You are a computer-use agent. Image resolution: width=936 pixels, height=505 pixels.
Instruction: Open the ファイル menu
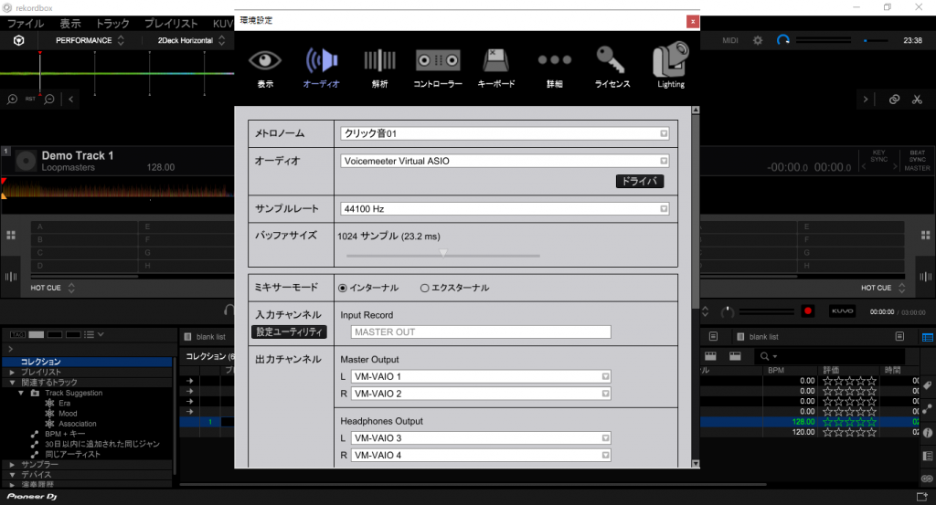(x=26, y=24)
